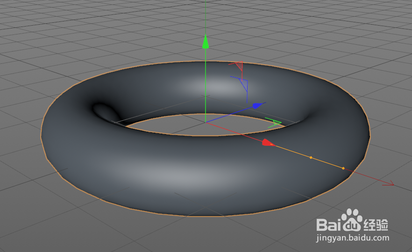
Task: Click the green plane corner handle inside torus hole
Action: pos(274,123)
